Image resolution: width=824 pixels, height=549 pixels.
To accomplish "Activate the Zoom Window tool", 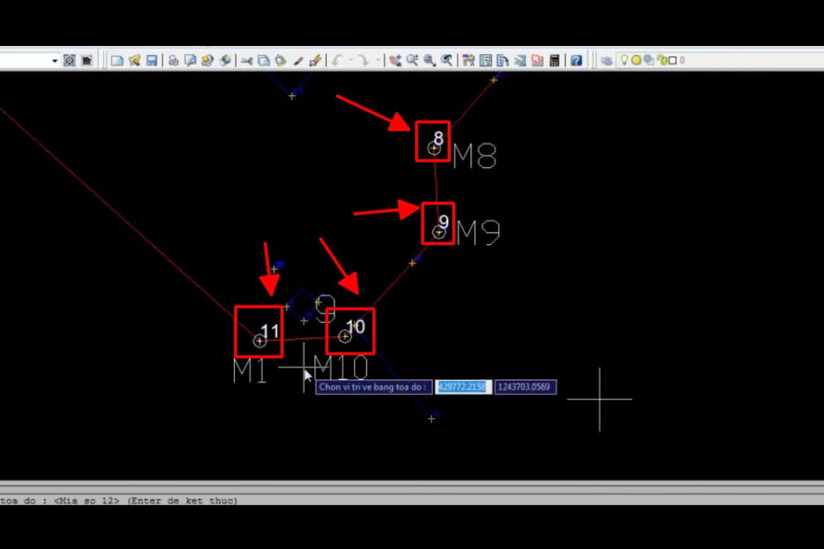I will [428, 60].
